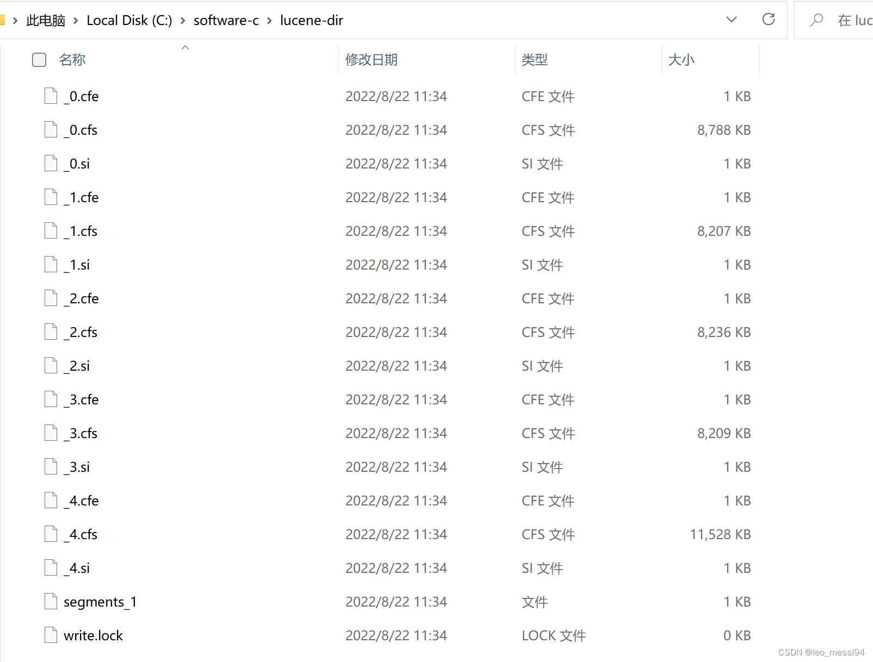873x662 pixels.
Task: Click the sort direction arrow above 名称 column
Action: (185, 47)
